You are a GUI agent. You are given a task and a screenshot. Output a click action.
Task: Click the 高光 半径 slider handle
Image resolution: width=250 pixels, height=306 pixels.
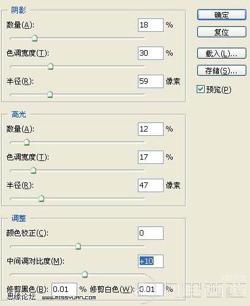pos(42,198)
